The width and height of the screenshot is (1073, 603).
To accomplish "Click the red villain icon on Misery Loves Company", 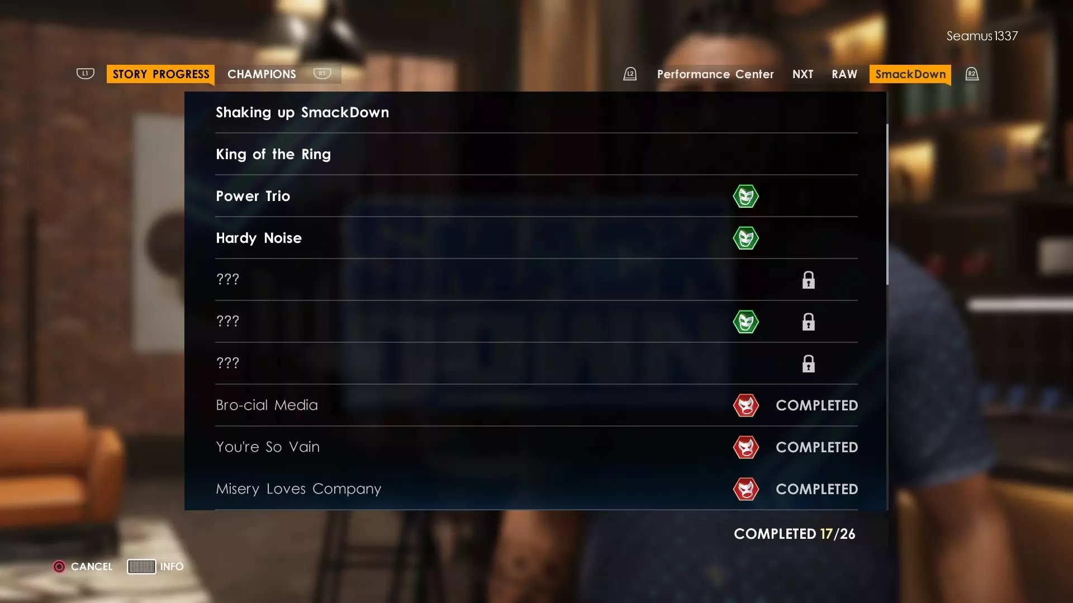I will (x=746, y=488).
